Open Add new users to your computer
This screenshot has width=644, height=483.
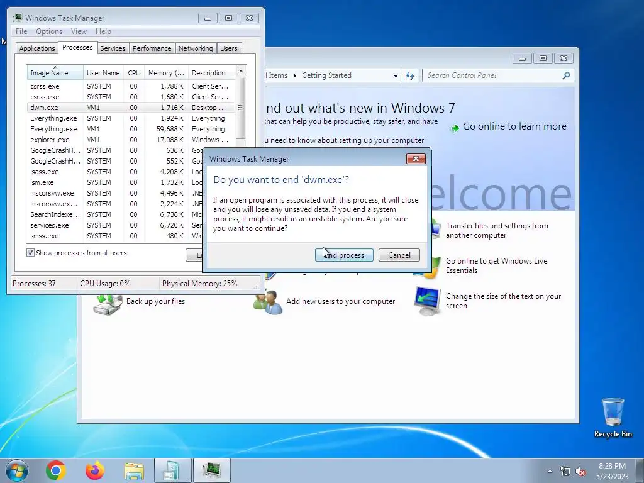pyautogui.click(x=340, y=301)
